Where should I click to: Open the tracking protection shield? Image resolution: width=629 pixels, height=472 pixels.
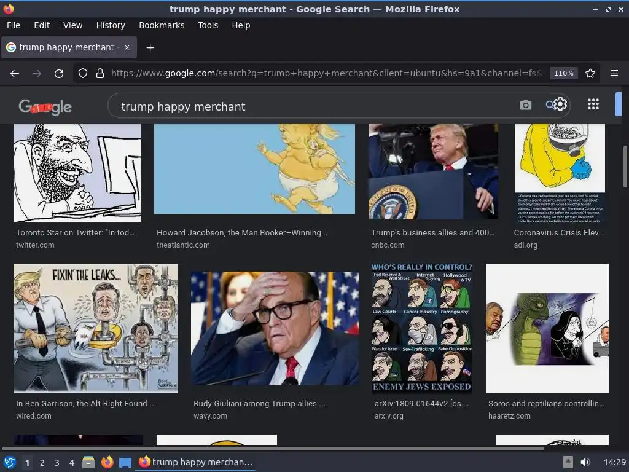pyautogui.click(x=83, y=73)
